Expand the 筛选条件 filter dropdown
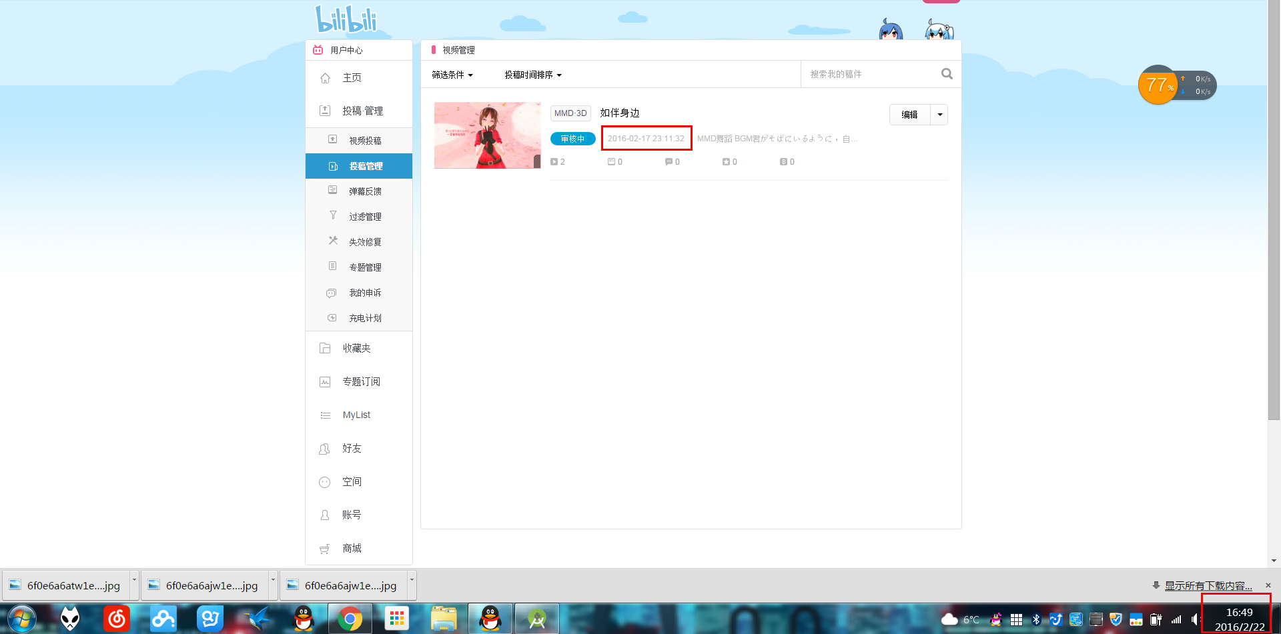The image size is (1281, 634). click(452, 75)
